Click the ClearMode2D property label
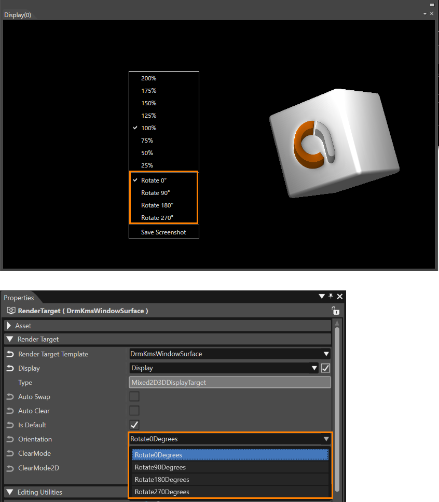 [39, 468]
